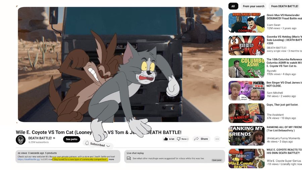302x170 pixels.
Task: Open the 'WASHED?' Thor video thumbnail
Action: coord(247,113)
